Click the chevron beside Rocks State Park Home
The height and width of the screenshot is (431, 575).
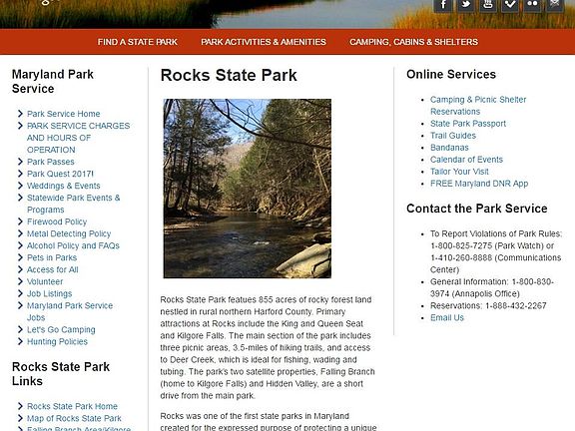pyautogui.click(x=20, y=406)
